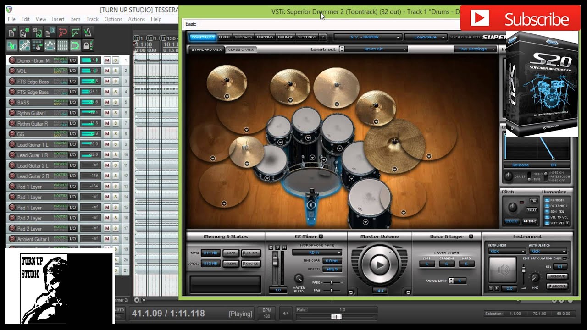Toggle the Alternate humanize option
Image resolution: width=587 pixels, height=330 pixels.
[547, 206]
